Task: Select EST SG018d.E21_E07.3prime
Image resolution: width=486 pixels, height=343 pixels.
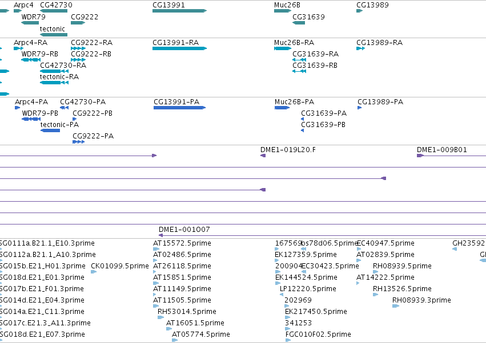Action: point(42,334)
